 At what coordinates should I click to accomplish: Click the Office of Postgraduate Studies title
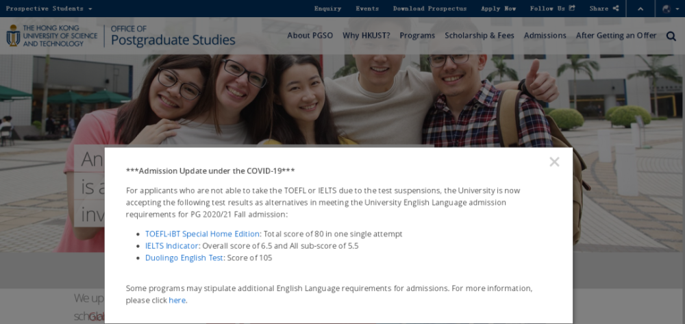pos(173,36)
